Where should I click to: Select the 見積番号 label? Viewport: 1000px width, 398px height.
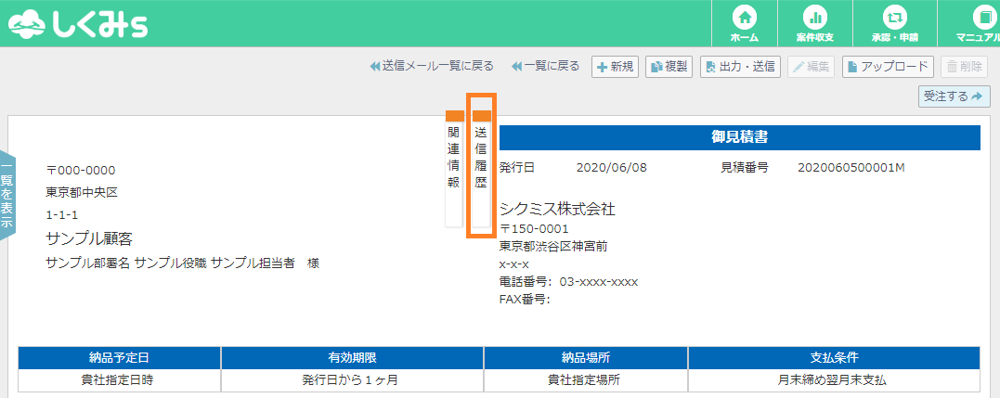[745, 168]
